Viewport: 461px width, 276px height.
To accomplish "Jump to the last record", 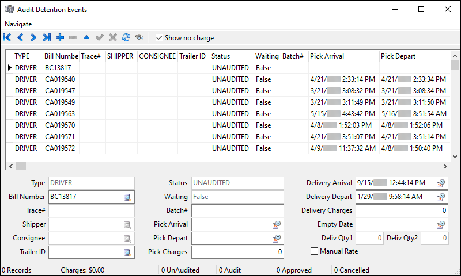I will pyautogui.click(x=47, y=38).
